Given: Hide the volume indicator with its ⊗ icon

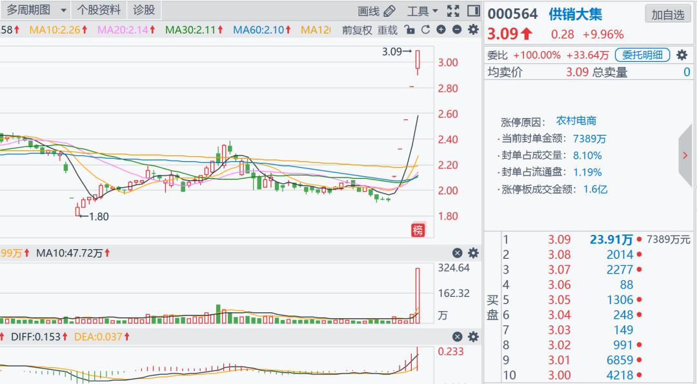Looking at the screenshot, I should pos(458,253).
